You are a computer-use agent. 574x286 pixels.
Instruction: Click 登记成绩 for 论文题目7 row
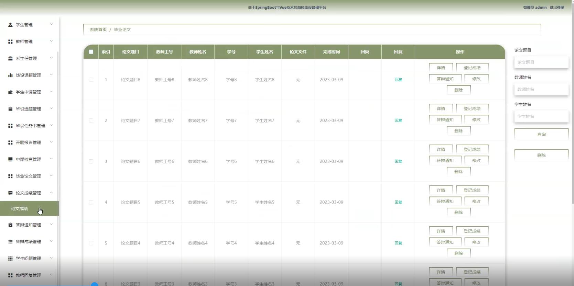point(472,108)
